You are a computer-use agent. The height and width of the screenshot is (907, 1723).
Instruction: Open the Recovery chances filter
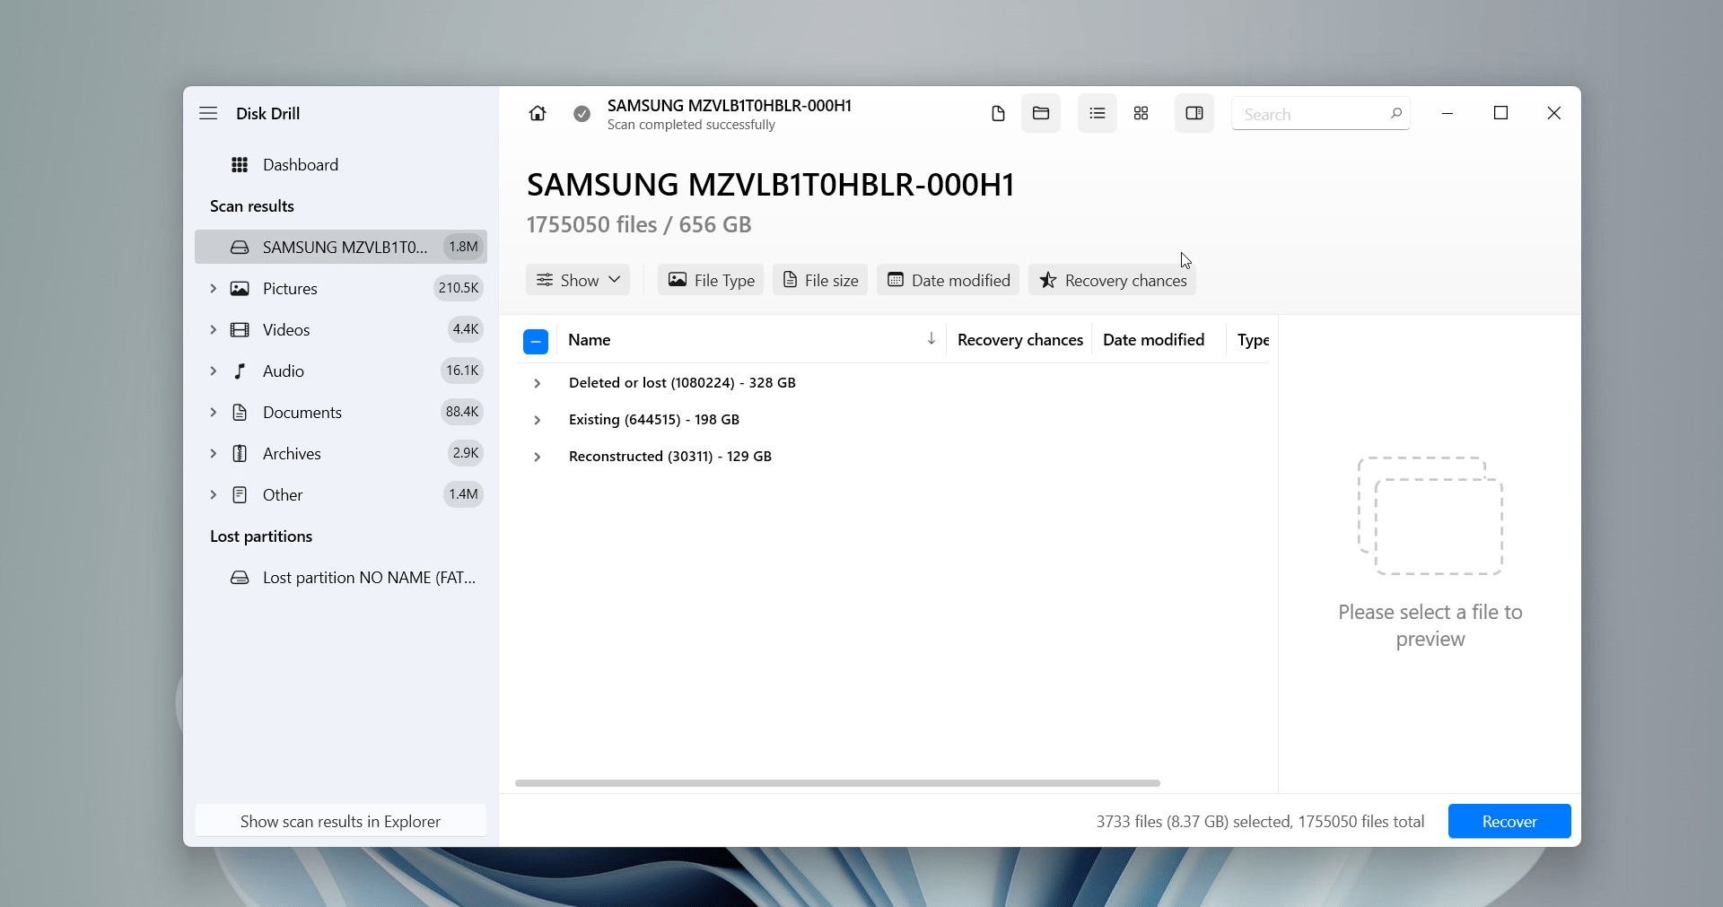coord(1112,280)
